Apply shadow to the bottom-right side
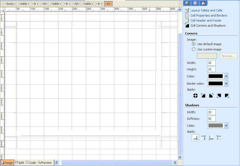Image resolution: width=240 pixels, height=166 pixels. (x=195, y=137)
